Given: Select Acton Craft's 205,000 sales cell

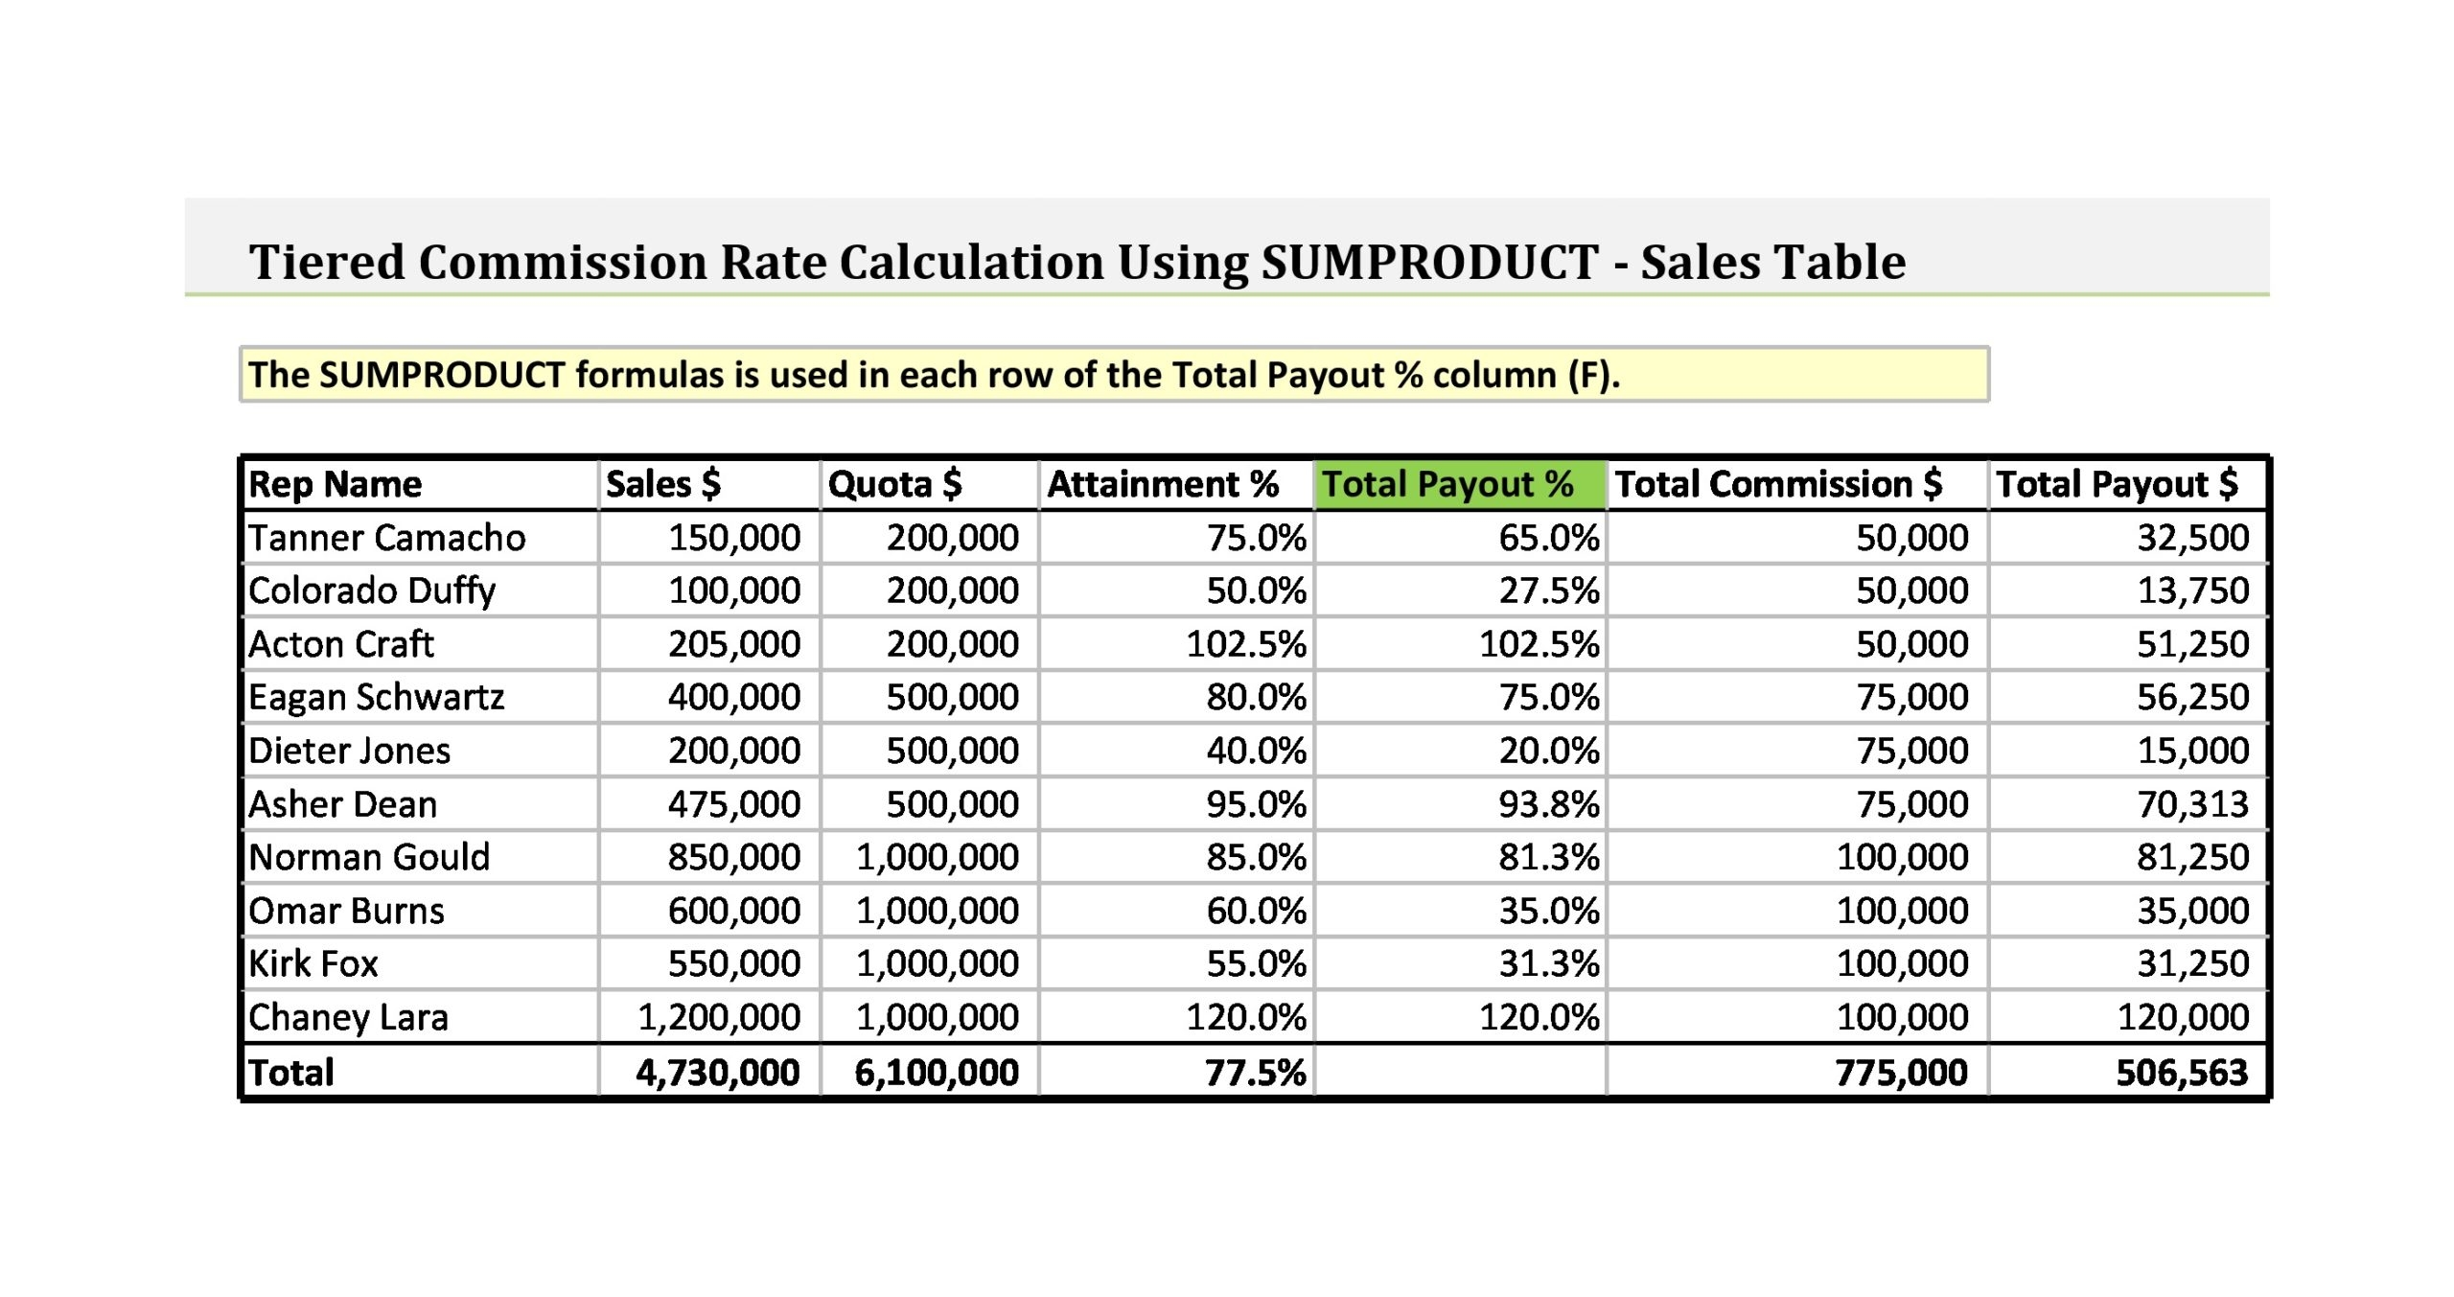Looking at the screenshot, I should pos(709,644).
